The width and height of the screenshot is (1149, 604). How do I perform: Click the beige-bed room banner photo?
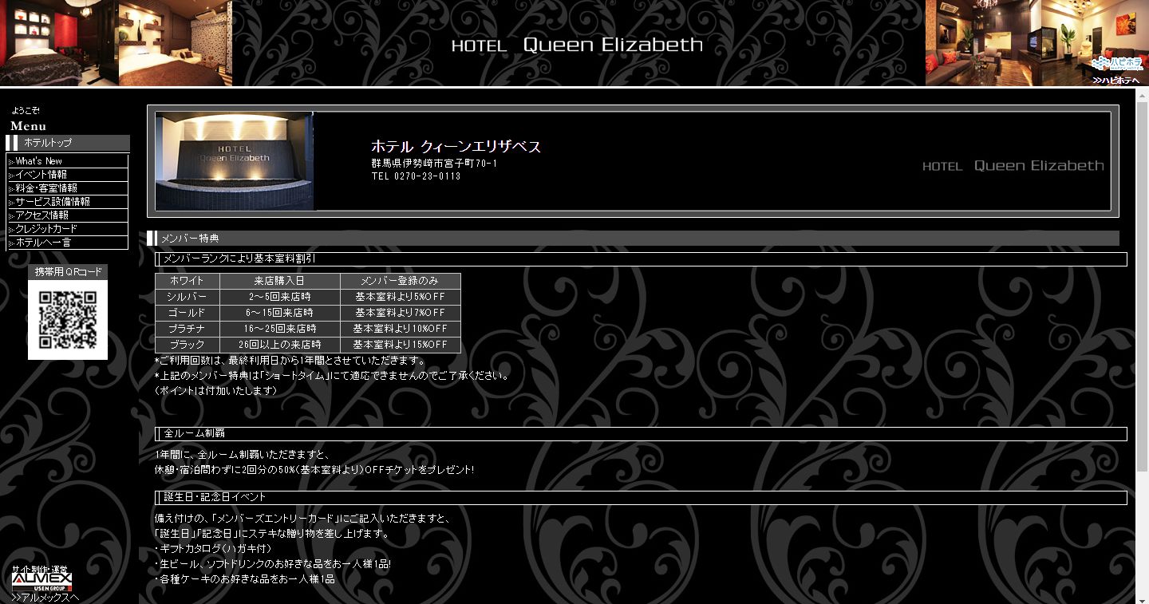pos(176,42)
